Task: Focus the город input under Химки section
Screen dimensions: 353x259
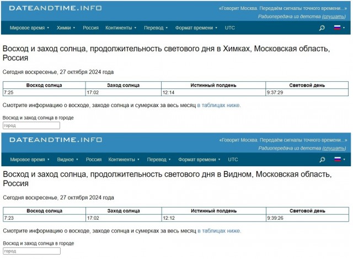Action: tap(31, 125)
